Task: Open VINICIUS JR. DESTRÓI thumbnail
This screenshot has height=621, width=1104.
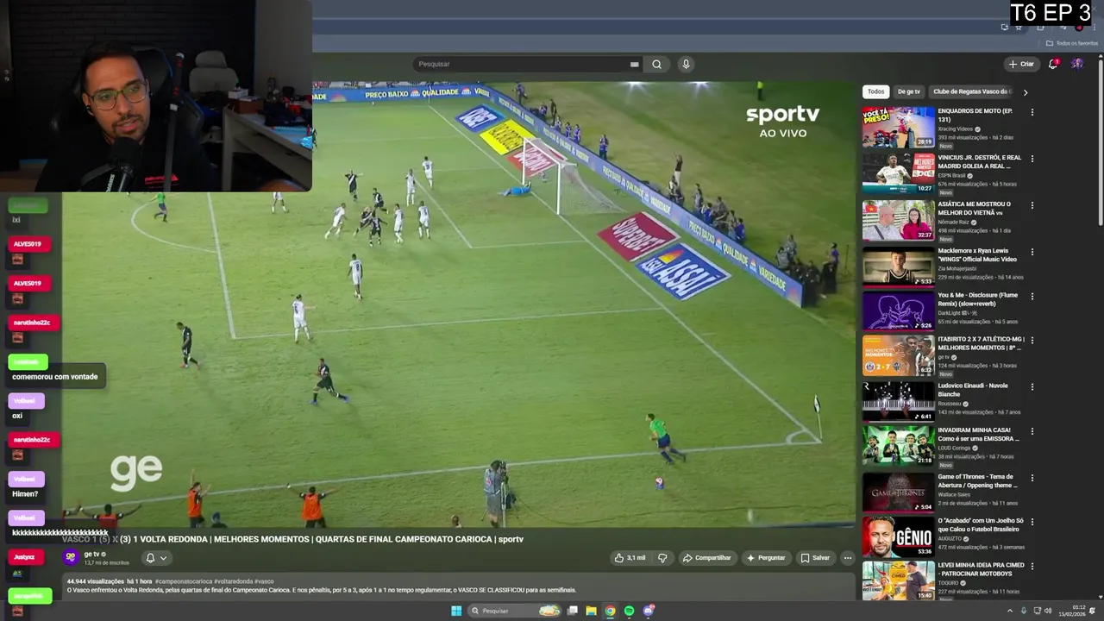Action: click(x=898, y=173)
